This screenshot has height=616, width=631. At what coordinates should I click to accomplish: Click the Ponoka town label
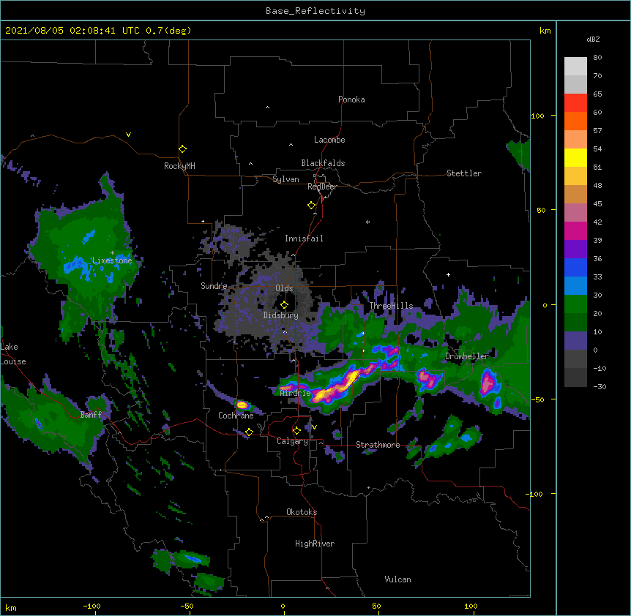pos(351,99)
